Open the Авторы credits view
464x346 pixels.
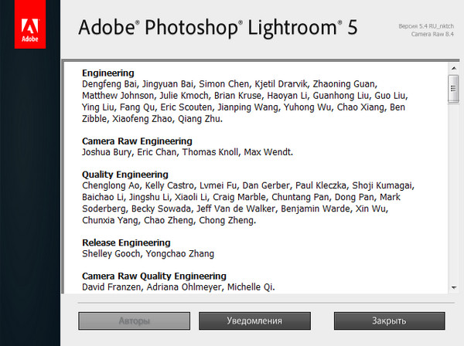pyautogui.click(x=134, y=321)
